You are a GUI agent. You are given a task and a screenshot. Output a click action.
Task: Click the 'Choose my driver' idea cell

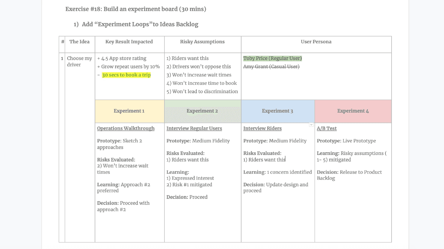(79, 62)
